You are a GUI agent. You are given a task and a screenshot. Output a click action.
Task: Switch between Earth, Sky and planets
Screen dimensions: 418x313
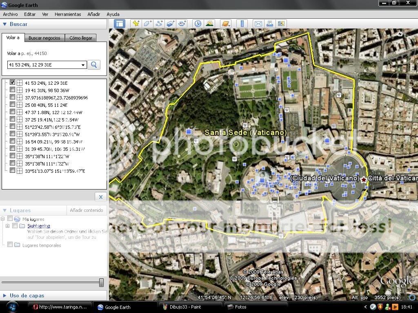click(x=225, y=24)
